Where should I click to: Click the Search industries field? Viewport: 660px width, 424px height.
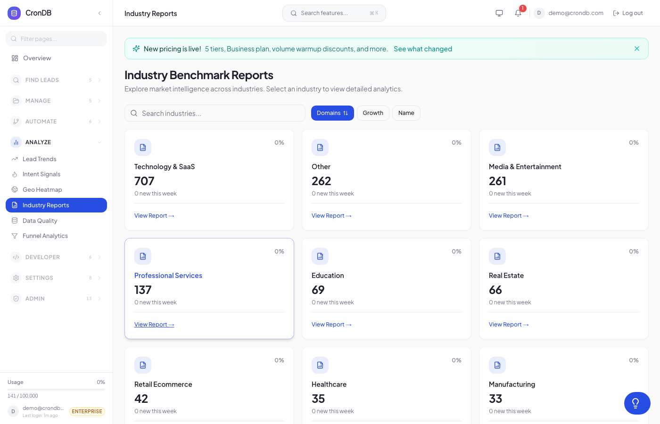pyautogui.click(x=215, y=113)
